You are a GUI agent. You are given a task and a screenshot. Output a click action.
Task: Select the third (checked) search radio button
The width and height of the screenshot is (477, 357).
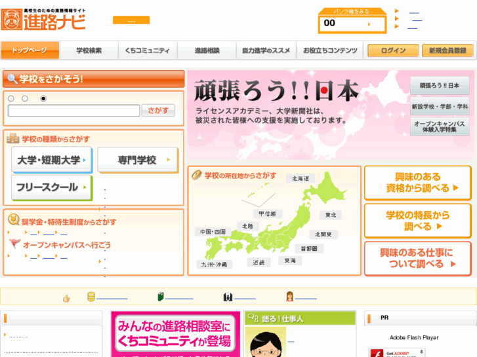pyautogui.click(x=43, y=98)
